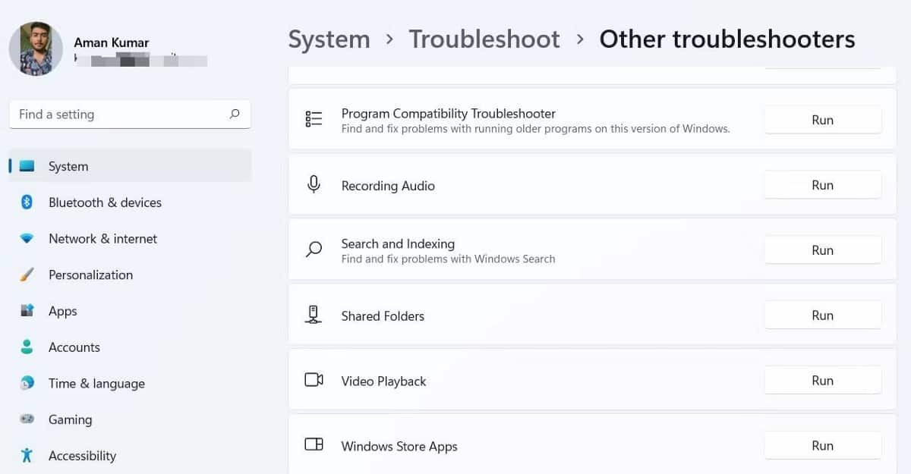Viewport: 911px width, 474px height.
Task: Click the Windows Store Apps icon
Action: coord(314,445)
